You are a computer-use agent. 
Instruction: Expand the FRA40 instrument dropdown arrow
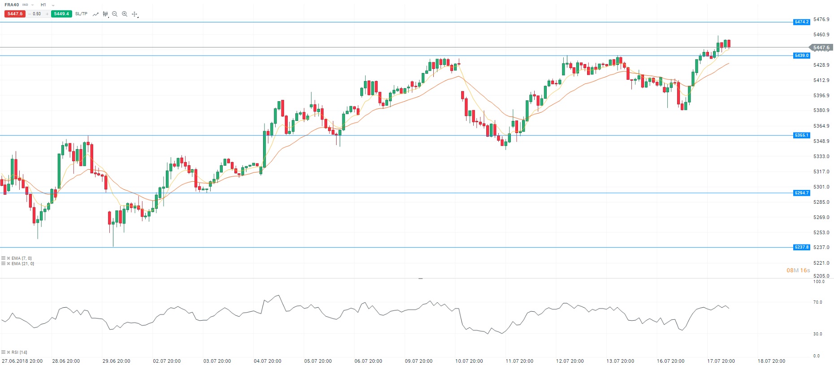[x=33, y=5]
